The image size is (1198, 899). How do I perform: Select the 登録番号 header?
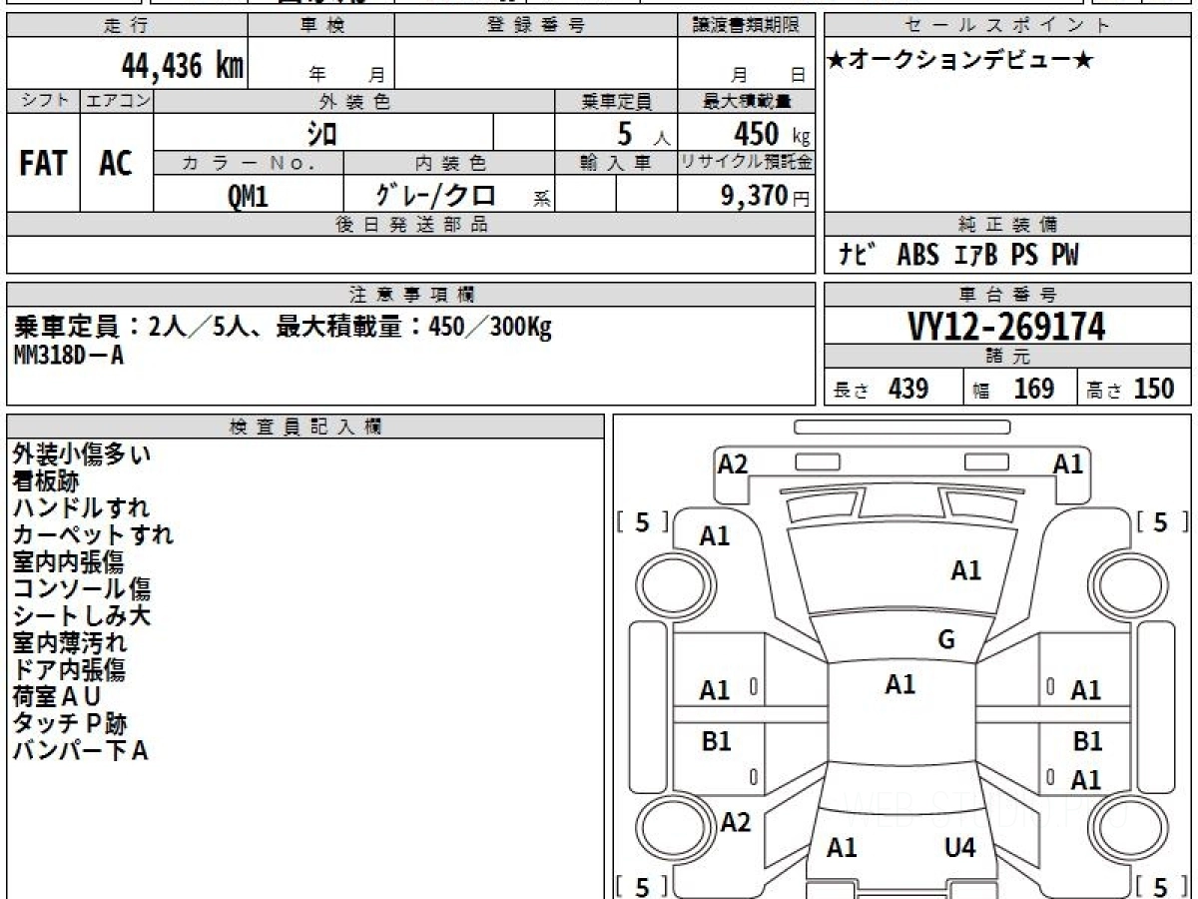(x=536, y=26)
